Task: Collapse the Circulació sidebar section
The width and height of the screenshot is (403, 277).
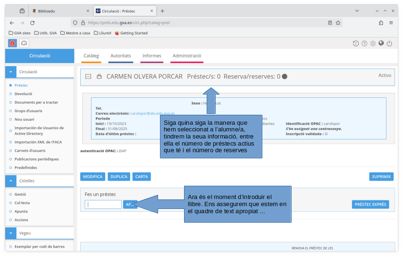Action: [x=11, y=72]
